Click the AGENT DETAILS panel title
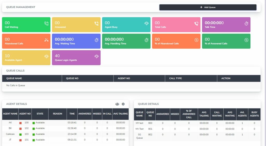This screenshot has width=266, height=146. (16, 104)
